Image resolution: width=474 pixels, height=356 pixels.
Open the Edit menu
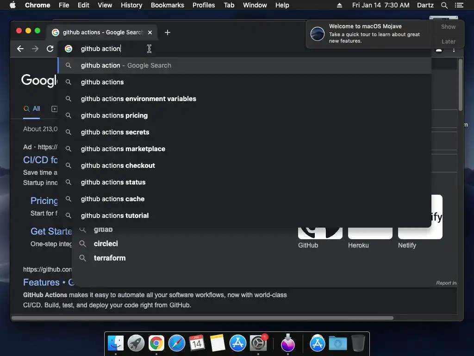coord(83,5)
